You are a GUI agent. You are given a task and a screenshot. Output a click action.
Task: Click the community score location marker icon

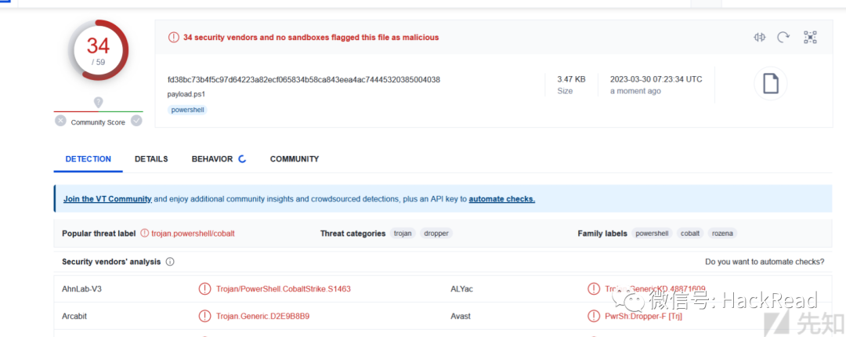click(x=98, y=102)
